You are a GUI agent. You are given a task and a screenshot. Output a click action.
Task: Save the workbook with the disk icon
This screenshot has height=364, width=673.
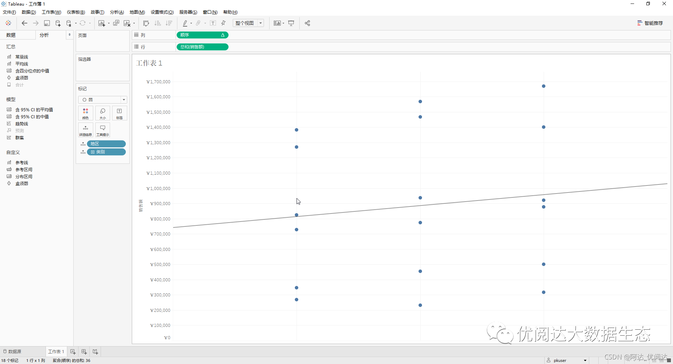click(x=47, y=23)
